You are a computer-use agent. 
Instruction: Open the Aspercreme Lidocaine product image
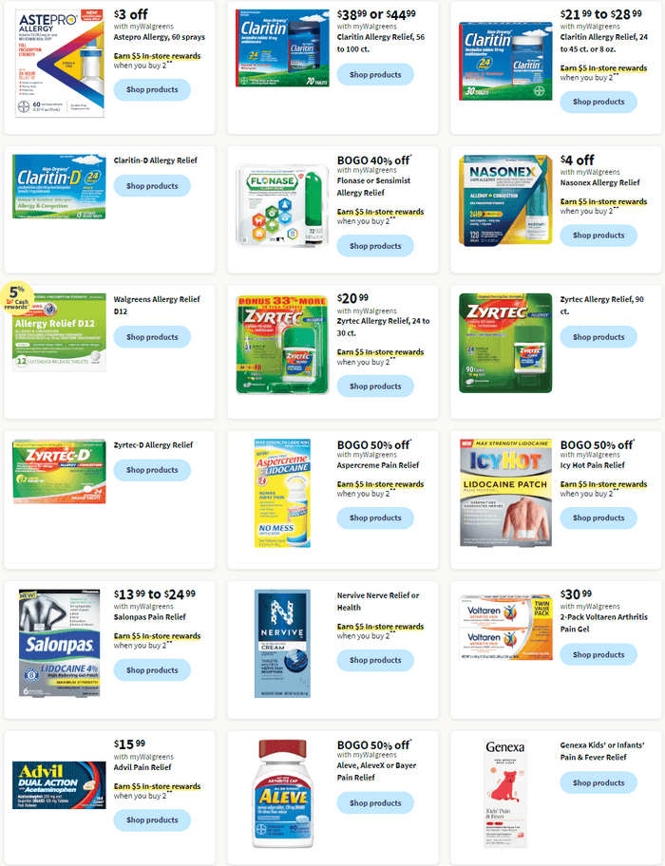pos(282,493)
